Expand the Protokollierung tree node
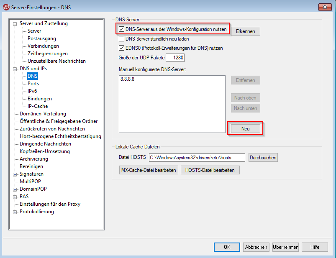336x258 pixels. click(15, 212)
